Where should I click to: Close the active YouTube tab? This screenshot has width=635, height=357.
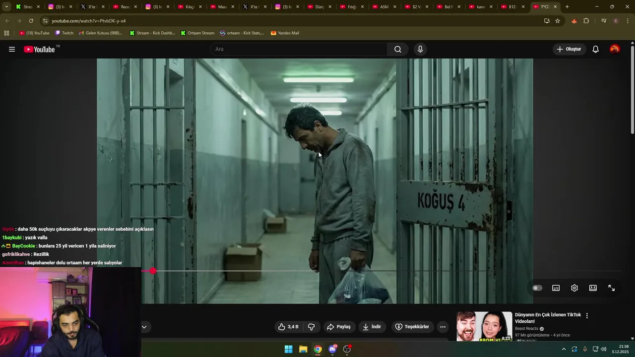point(555,7)
